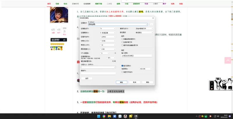This screenshot has width=233, height=119.
Task: Click the '6万' topics stat
Action: pyautogui.click(x=53, y=31)
